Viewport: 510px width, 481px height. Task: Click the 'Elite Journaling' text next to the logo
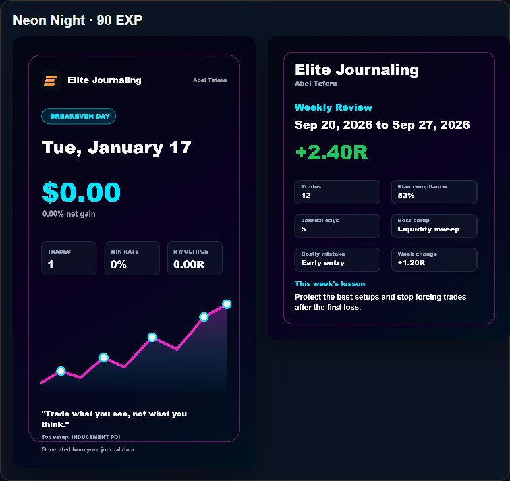(x=105, y=80)
